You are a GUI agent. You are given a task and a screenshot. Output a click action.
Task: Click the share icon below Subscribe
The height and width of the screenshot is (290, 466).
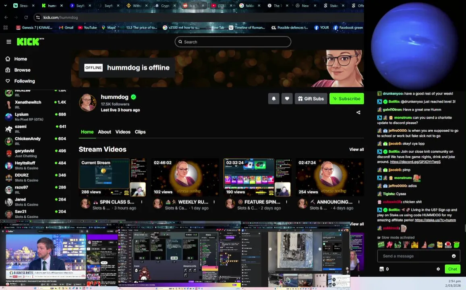358,112
